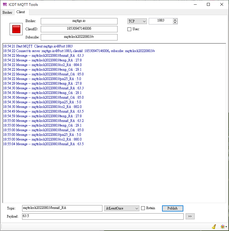Screen dimensions: 229x231
Task: Decrease port number with down arrow
Action: coord(175,23)
